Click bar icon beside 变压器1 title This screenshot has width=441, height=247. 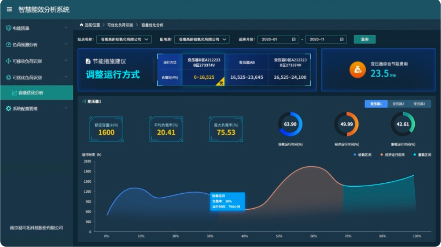click(x=84, y=101)
